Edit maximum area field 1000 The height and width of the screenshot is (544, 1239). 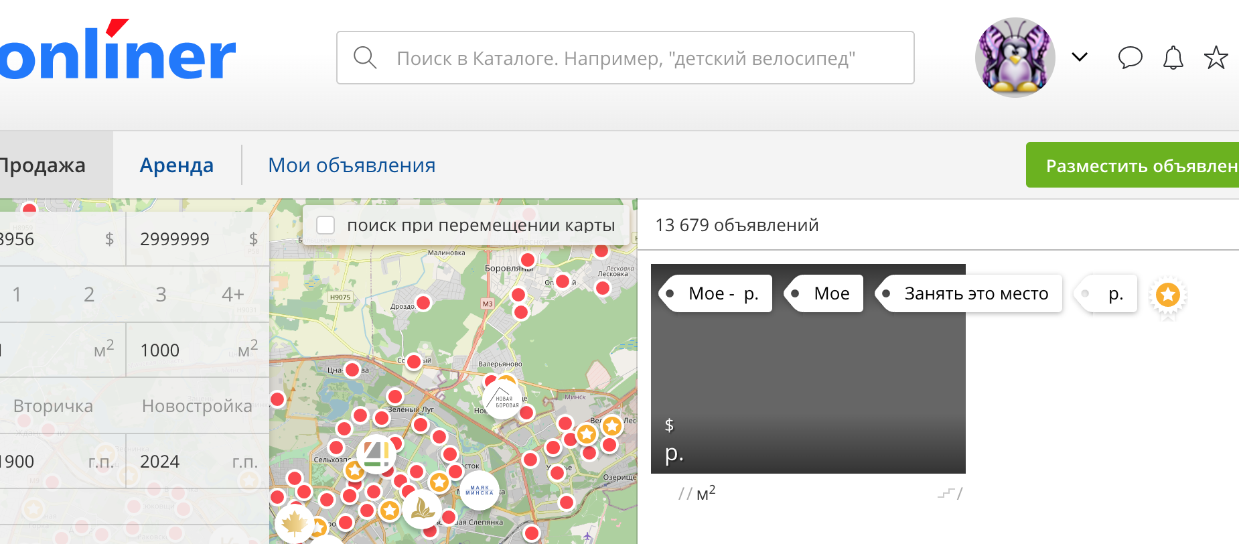[198, 350]
